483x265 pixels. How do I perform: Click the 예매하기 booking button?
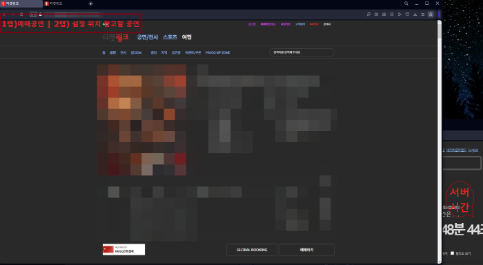click(306, 250)
